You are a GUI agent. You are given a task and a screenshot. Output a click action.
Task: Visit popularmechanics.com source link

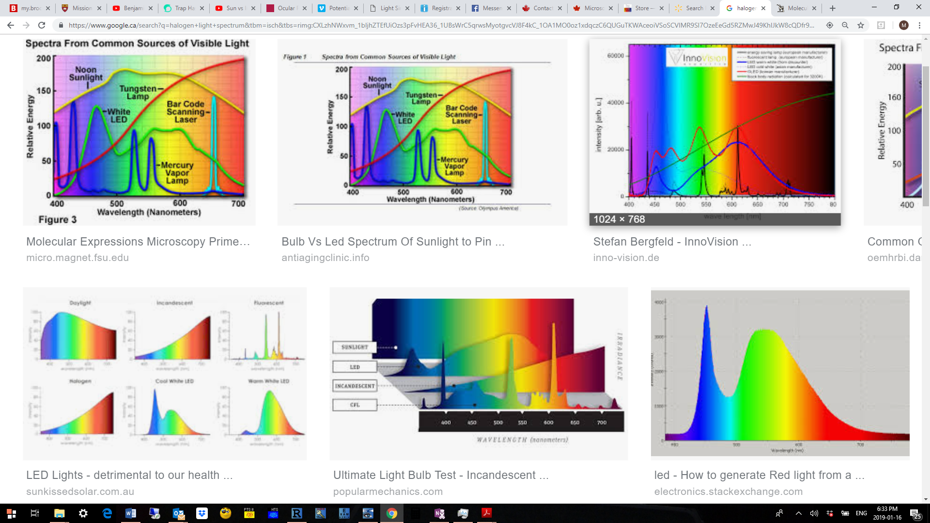pyautogui.click(x=388, y=492)
